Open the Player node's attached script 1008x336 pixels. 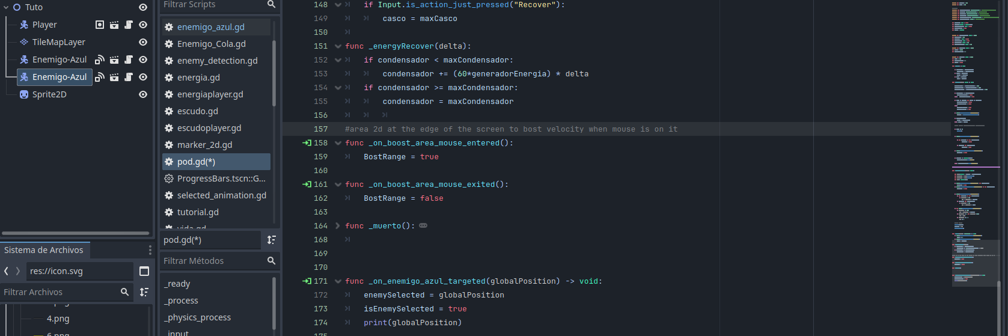(x=128, y=25)
